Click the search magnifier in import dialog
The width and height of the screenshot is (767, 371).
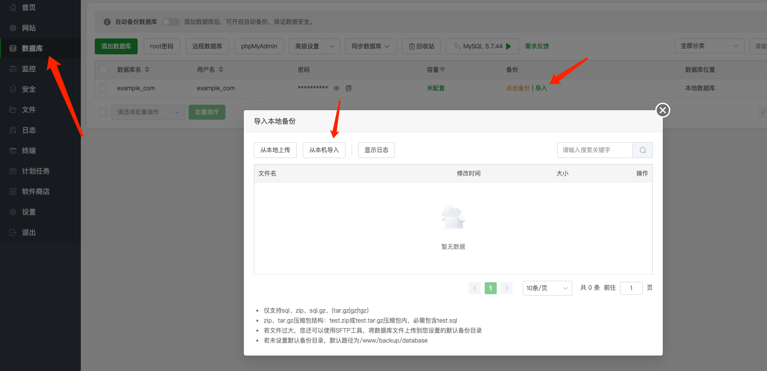point(642,150)
